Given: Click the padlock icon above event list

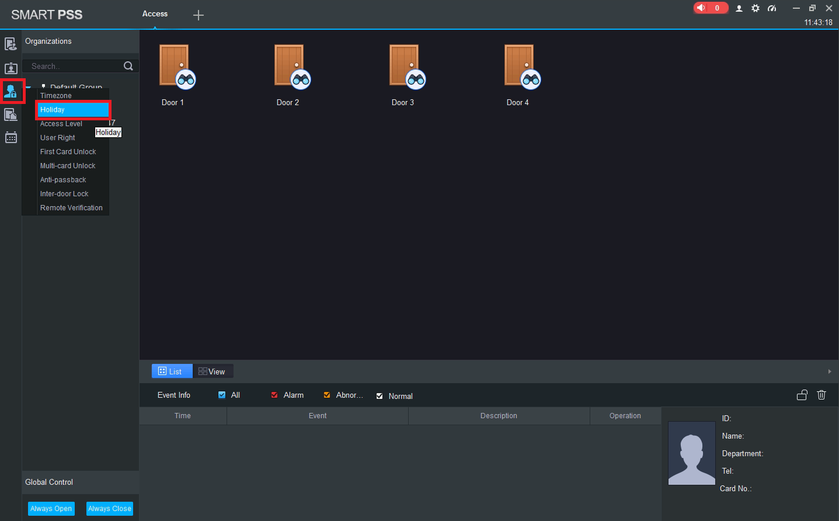Looking at the screenshot, I should click(802, 395).
